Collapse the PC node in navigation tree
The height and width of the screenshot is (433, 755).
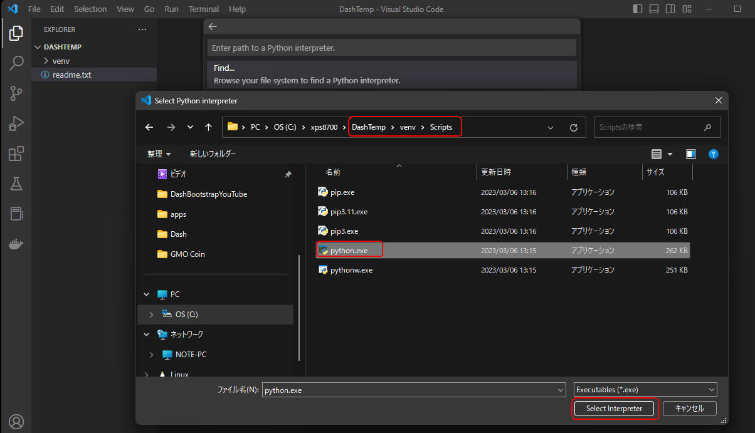pyautogui.click(x=147, y=294)
